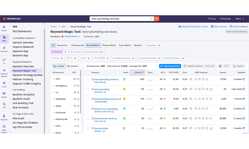Open the Reports rail icon
249x149 pixels.
coord(4,118)
